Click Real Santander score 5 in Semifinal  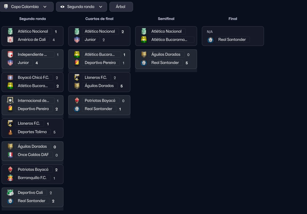coord(187,63)
